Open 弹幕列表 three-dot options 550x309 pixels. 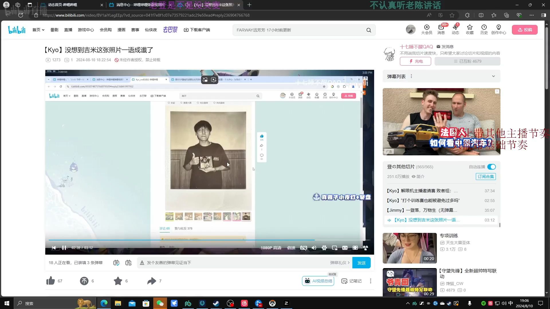411,76
